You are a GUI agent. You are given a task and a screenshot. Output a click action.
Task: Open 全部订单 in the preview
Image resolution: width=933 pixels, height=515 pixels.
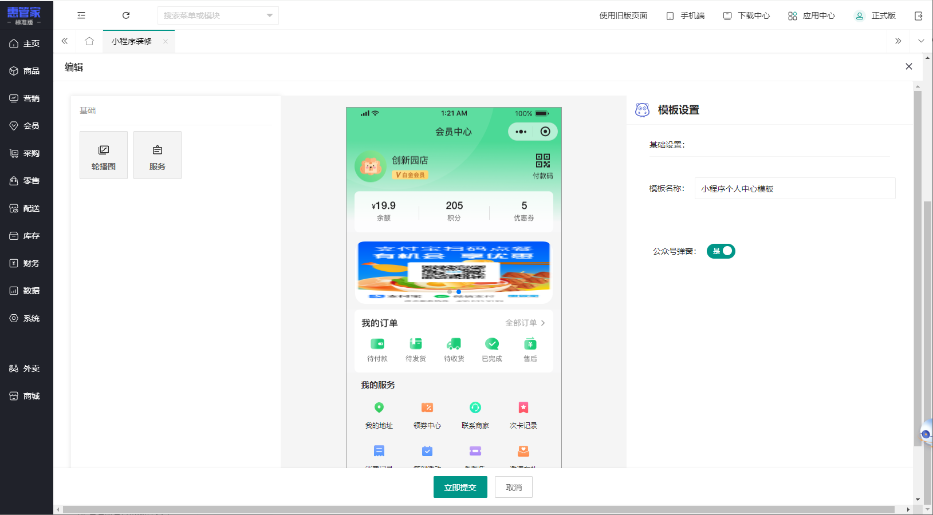(525, 323)
